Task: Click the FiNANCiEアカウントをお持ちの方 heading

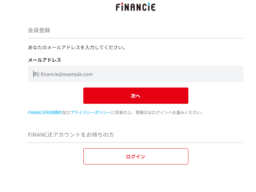Action: pos(71,135)
